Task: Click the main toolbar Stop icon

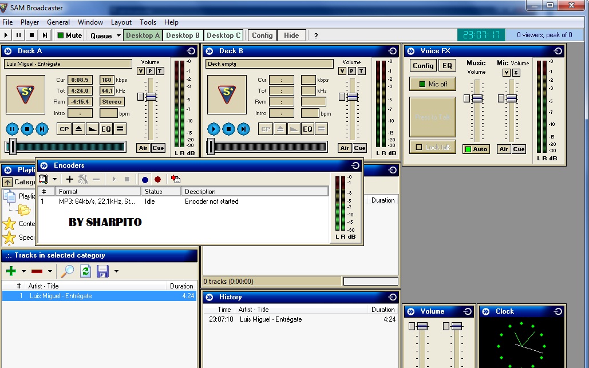Action: (31, 35)
